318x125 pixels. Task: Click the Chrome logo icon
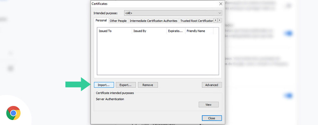[x=13, y=113]
